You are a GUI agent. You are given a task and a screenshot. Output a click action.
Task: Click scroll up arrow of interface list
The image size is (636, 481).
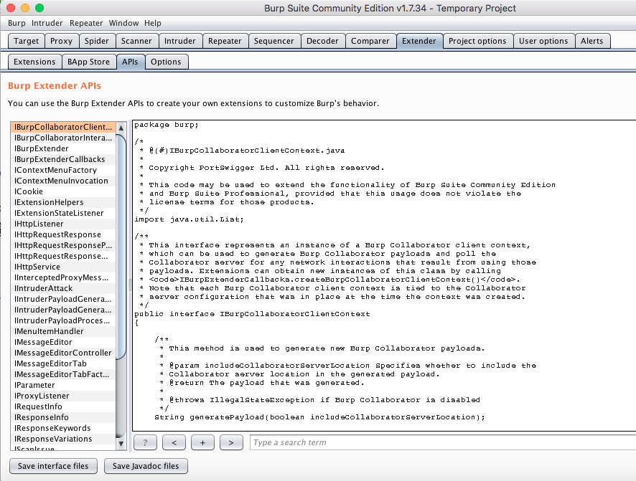(x=121, y=128)
